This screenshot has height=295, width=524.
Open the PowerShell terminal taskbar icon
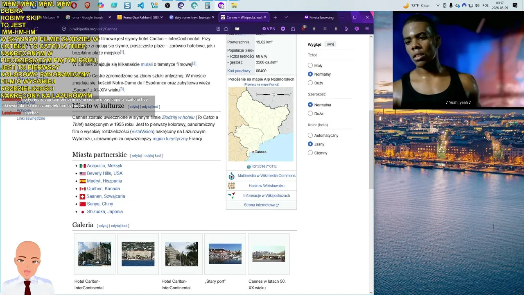tap(114, 5)
